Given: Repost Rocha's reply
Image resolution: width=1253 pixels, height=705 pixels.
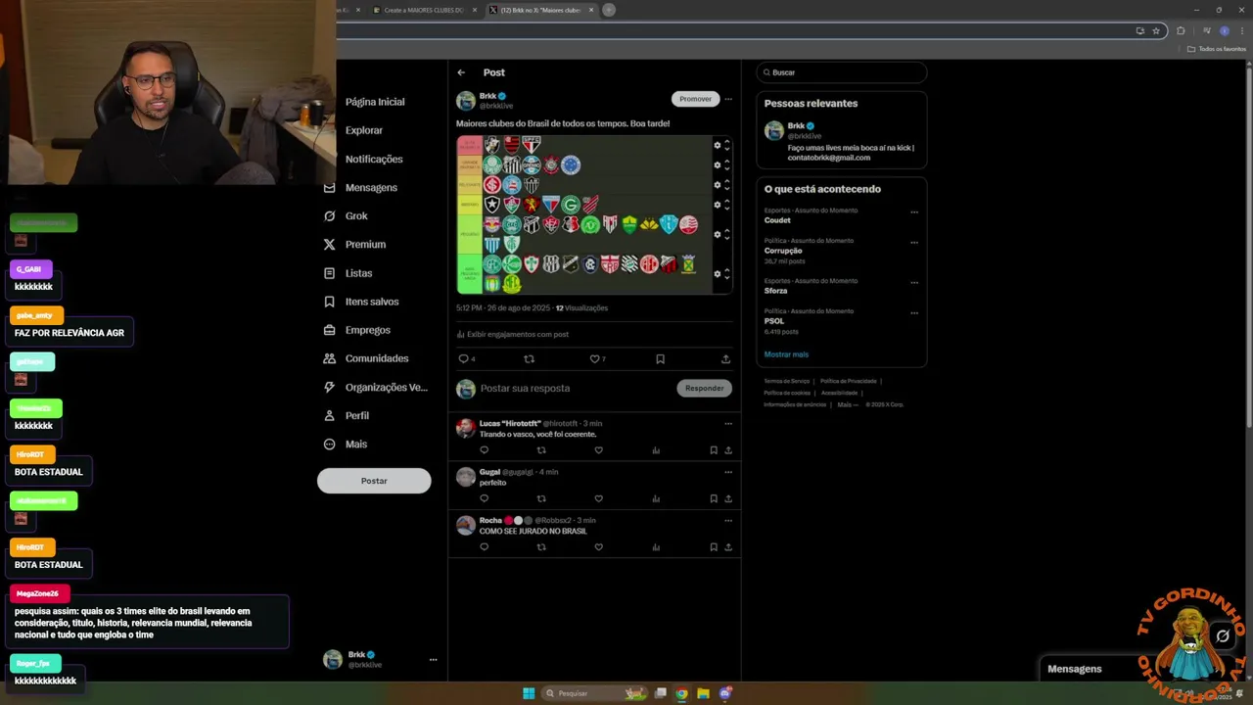Looking at the screenshot, I should click(x=541, y=547).
